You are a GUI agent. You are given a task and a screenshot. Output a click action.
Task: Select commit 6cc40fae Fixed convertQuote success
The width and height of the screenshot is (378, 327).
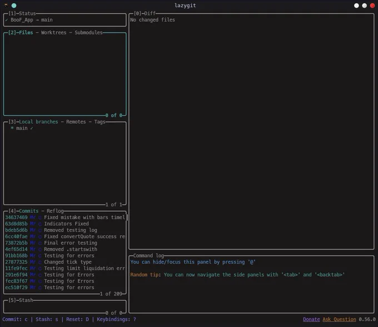pos(65,236)
